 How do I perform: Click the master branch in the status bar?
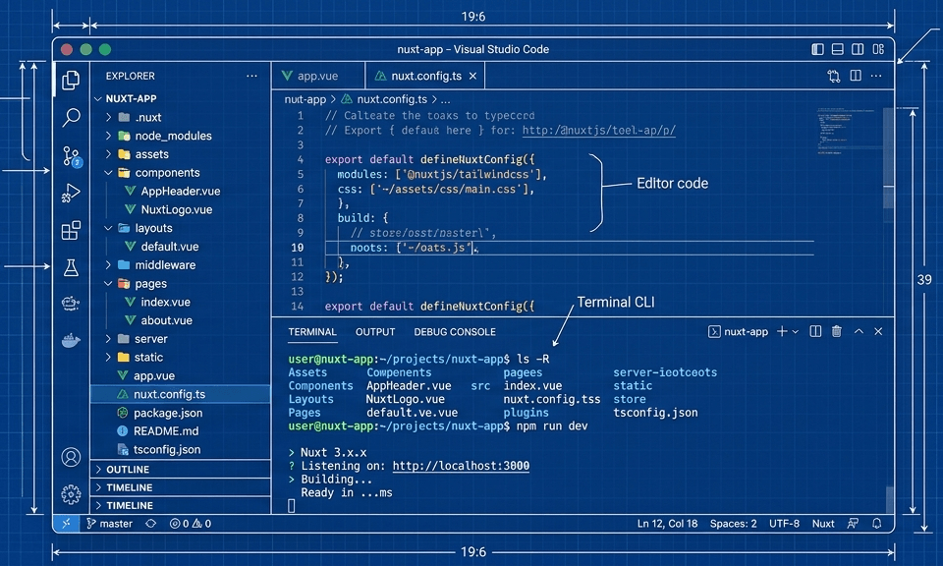tap(109, 524)
